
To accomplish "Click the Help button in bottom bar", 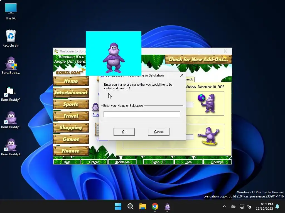I will pyautogui.click(x=67, y=162).
